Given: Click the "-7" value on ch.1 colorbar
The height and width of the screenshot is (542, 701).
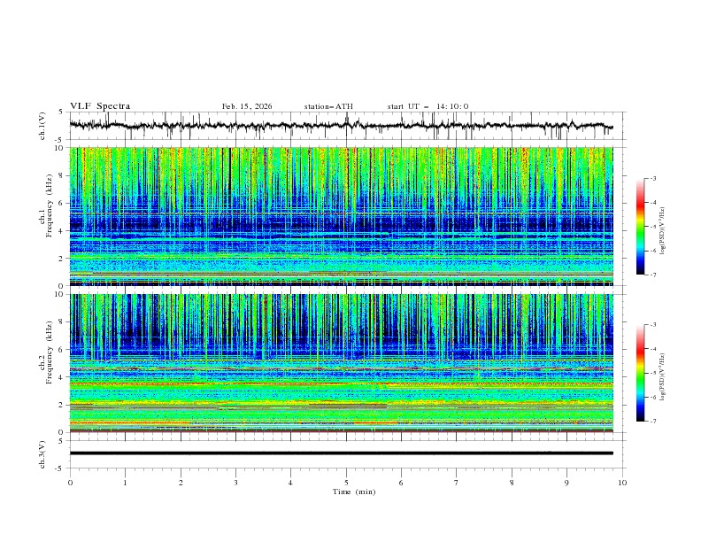Looking at the screenshot, I should coord(653,275).
